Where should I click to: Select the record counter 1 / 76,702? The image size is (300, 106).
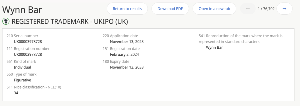coord(266,9)
